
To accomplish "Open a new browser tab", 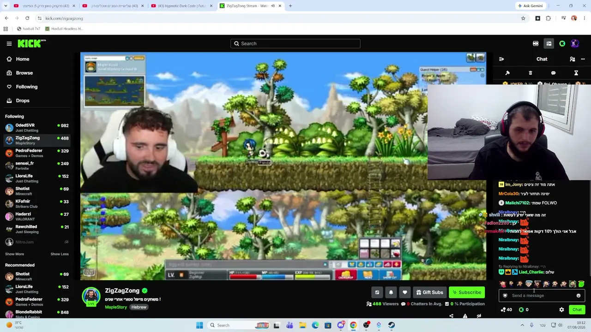I will click(x=290, y=6).
